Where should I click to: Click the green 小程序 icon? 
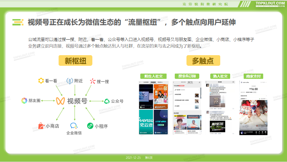coord(90,126)
